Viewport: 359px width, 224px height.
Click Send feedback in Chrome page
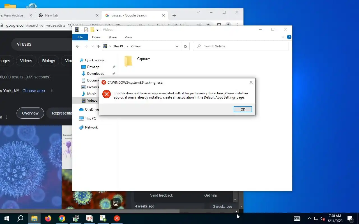[161, 195]
